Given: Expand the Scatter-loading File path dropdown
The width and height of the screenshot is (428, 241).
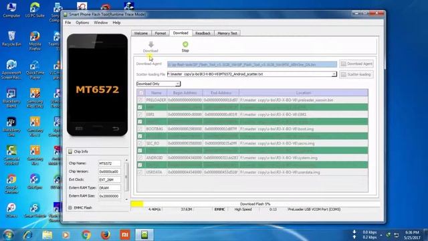Looking at the screenshot, I should tap(334, 74).
